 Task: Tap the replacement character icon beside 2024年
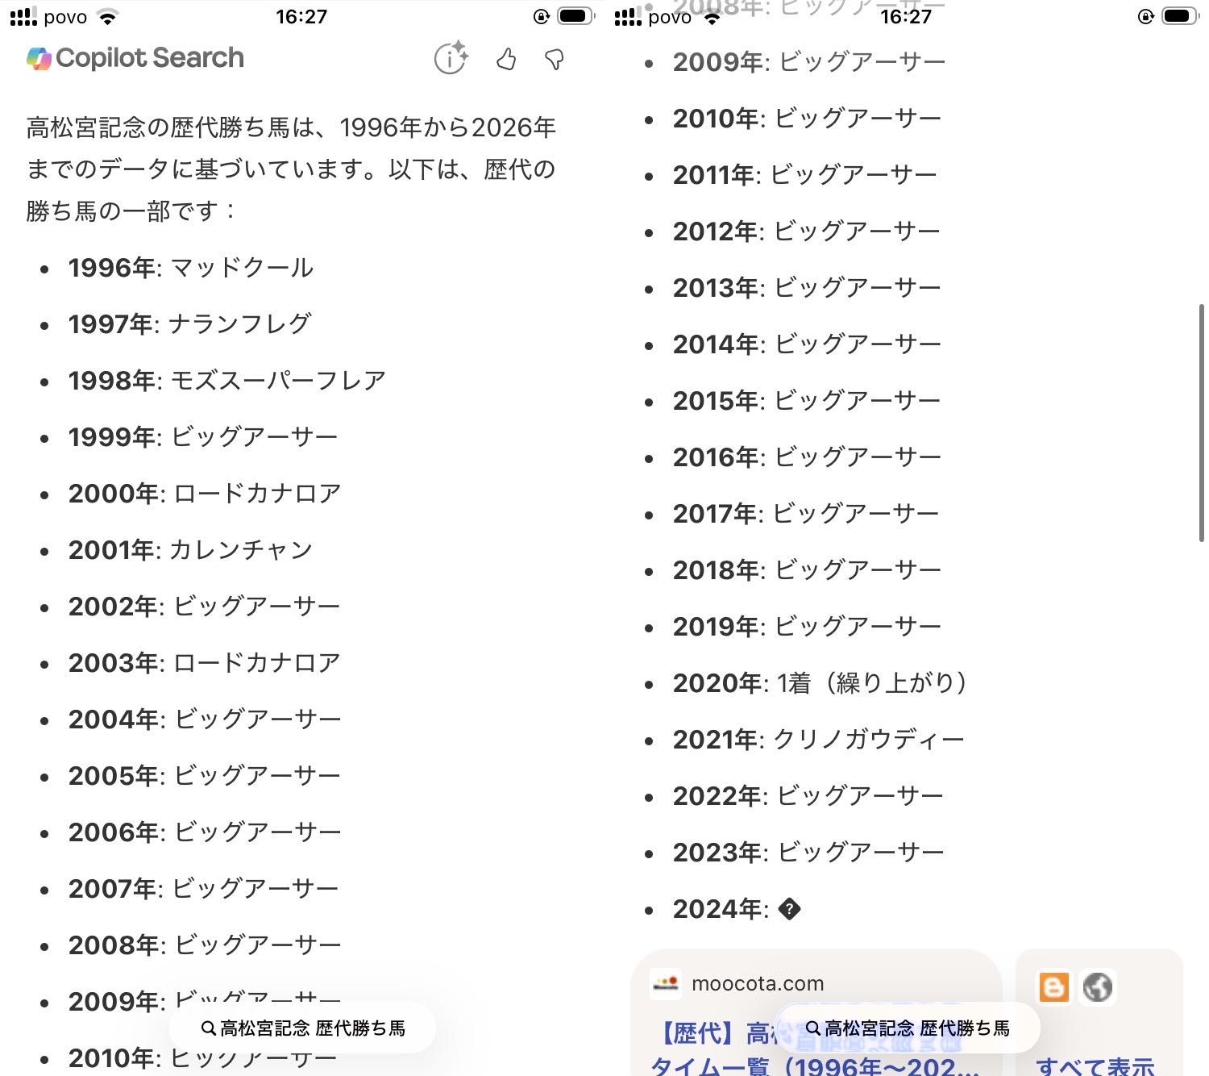pos(790,910)
